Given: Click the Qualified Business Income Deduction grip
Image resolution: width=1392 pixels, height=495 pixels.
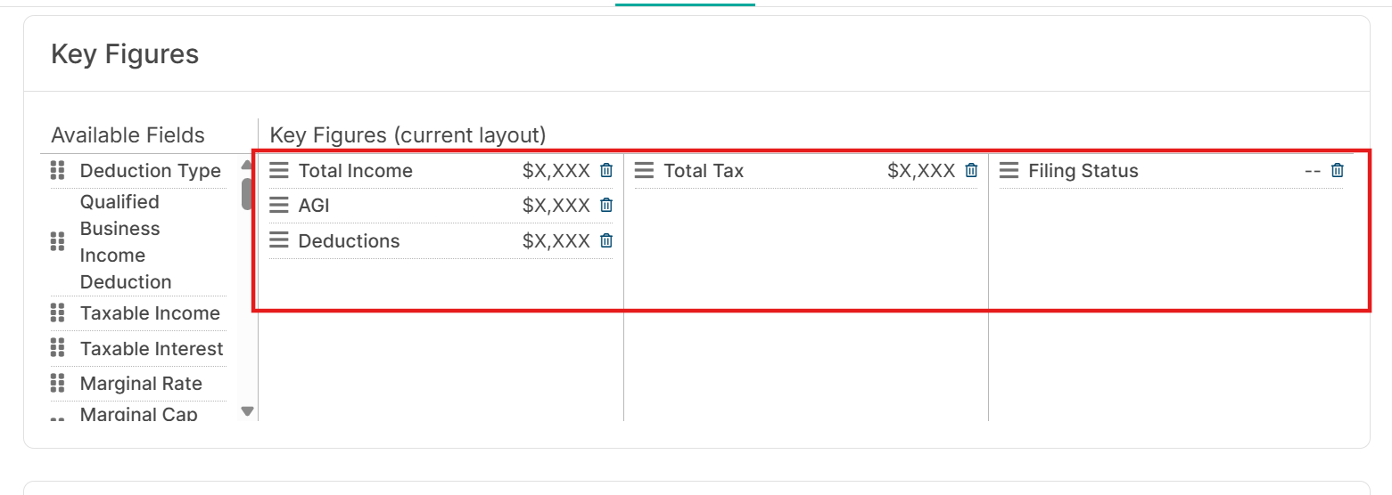Looking at the screenshot, I should pyautogui.click(x=58, y=241).
